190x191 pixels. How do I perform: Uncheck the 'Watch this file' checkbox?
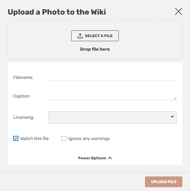point(16,138)
